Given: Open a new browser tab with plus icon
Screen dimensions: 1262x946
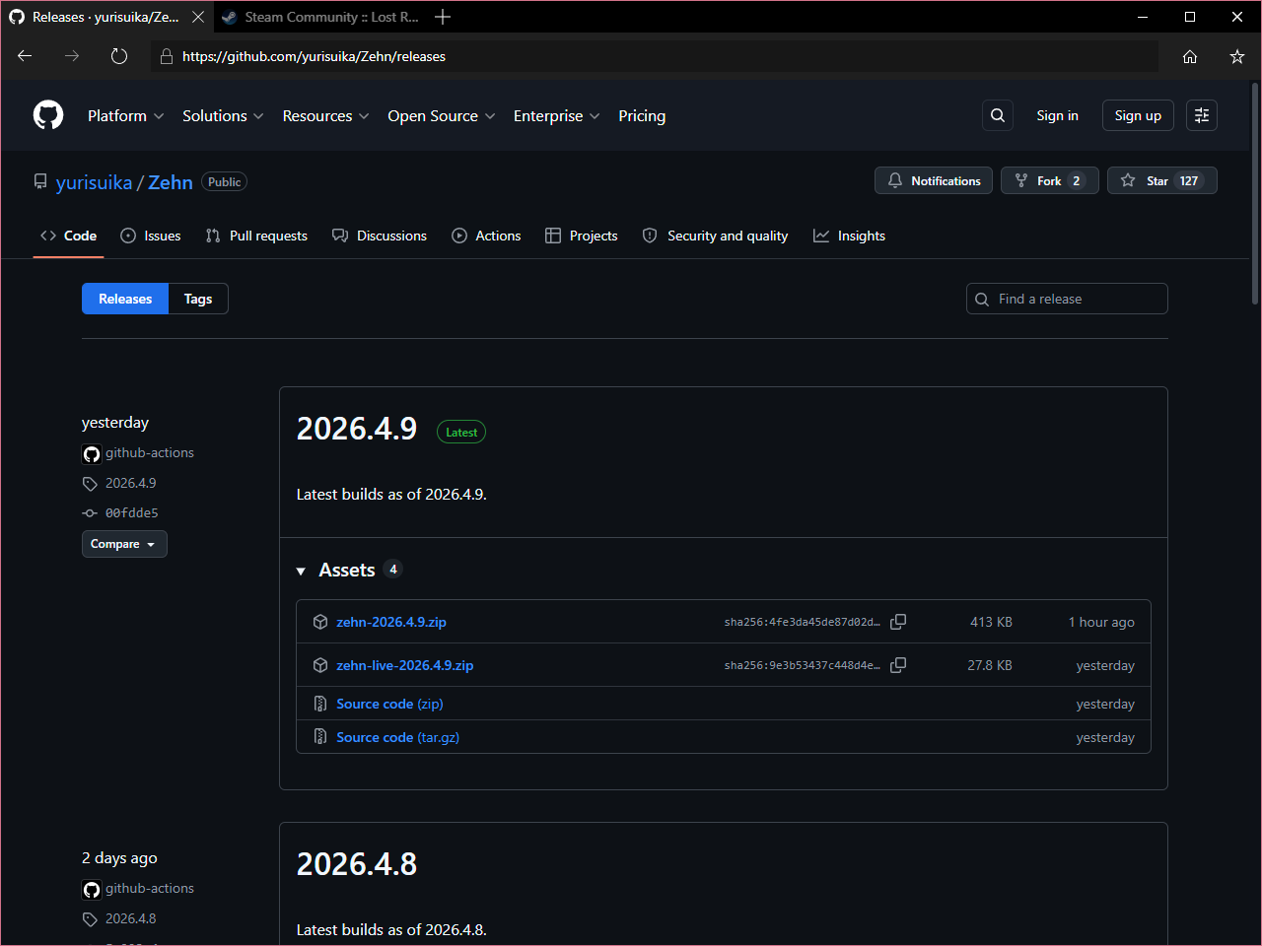Looking at the screenshot, I should tap(443, 17).
